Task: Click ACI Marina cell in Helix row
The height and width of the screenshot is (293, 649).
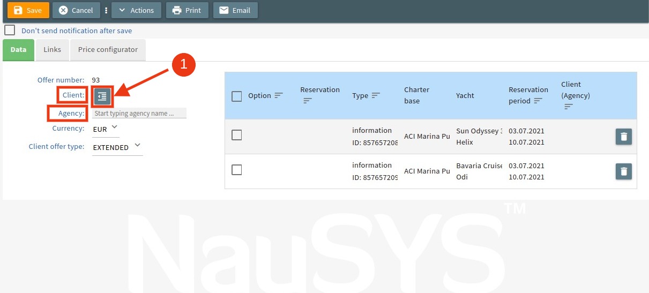Action: coord(427,137)
